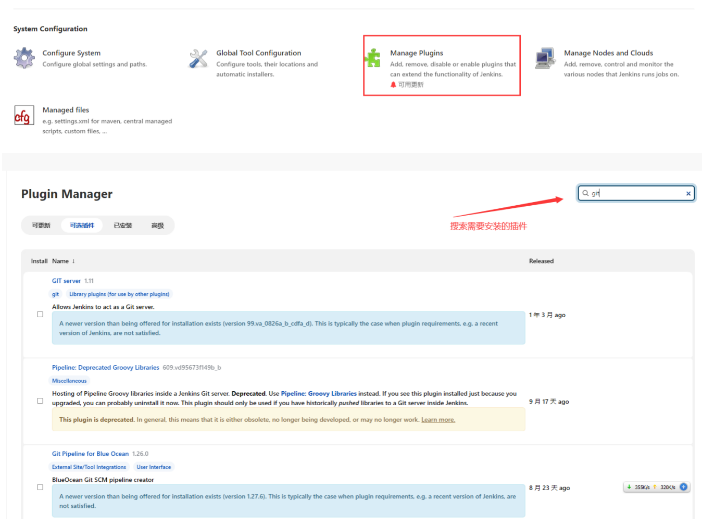702x525 pixels.
Task: Click the Learn more deprecation link
Action: pos(438,420)
